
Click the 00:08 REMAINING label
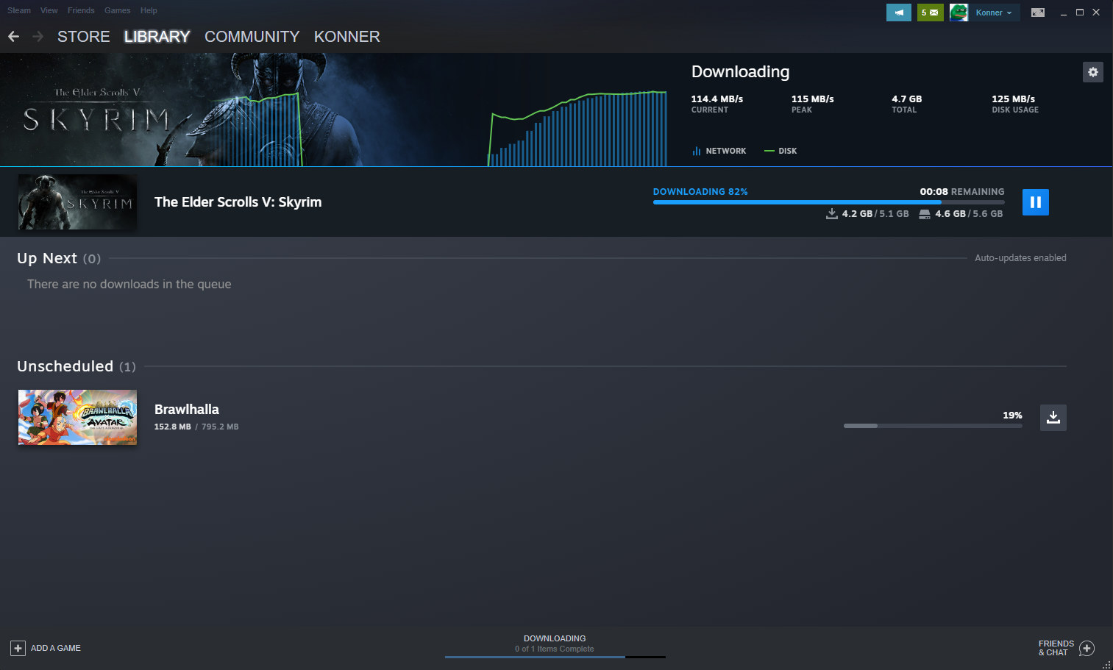pyautogui.click(x=962, y=192)
